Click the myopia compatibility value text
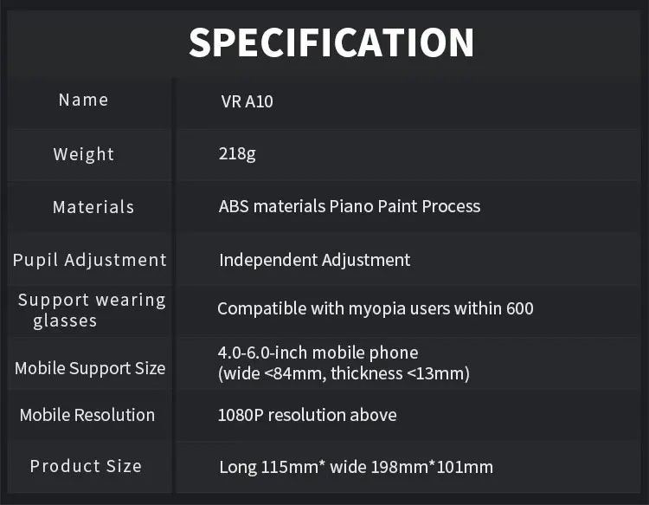Viewport: 649px width, 505px height. (x=376, y=308)
